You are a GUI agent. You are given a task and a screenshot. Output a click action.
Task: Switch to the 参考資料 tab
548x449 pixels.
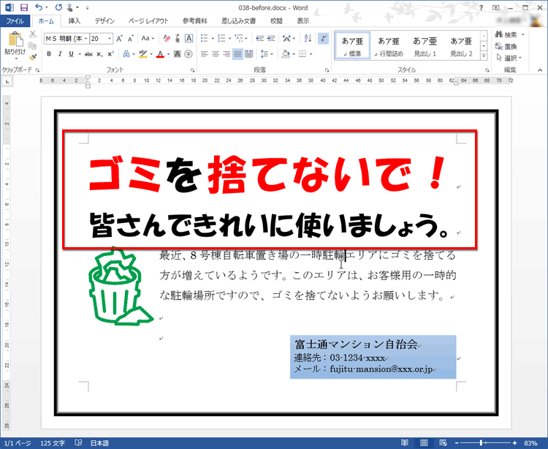pyautogui.click(x=195, y=21)
